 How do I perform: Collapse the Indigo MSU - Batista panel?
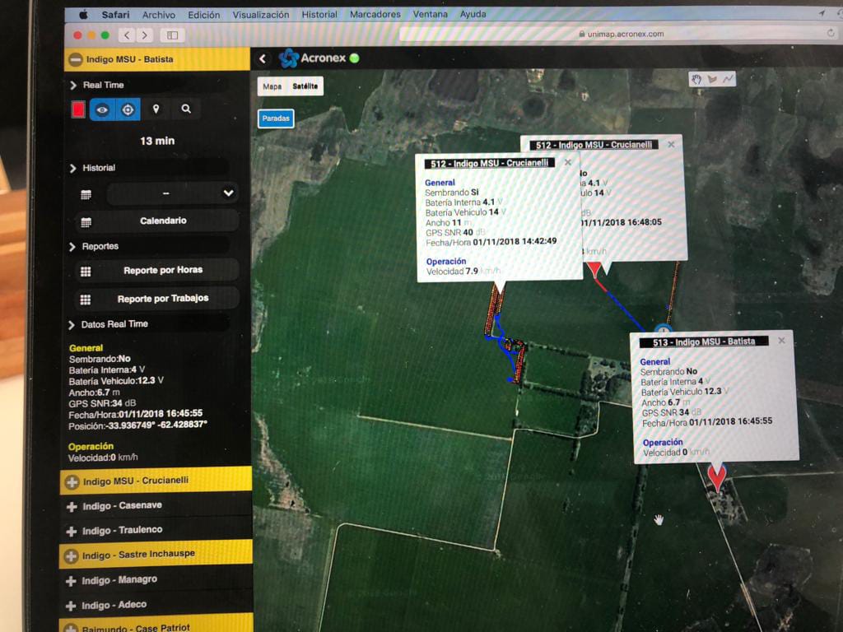[77, 59]
